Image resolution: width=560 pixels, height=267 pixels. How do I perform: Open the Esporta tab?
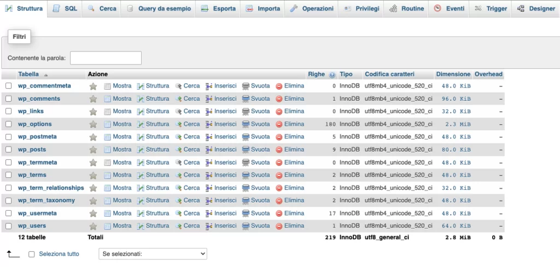pyautogui.click(x=218, y=9)
